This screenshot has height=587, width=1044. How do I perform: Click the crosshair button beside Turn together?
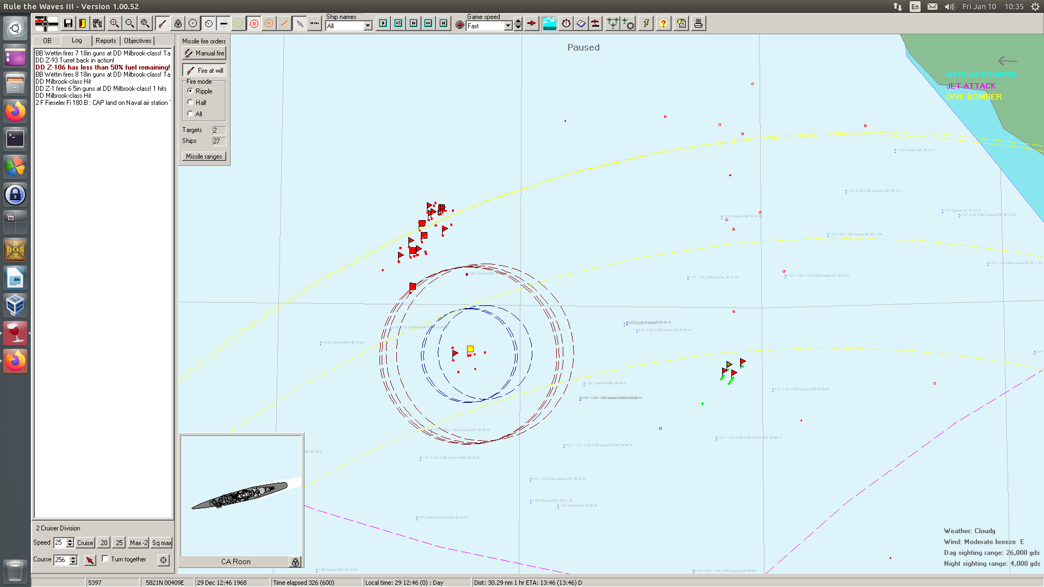click(163, 560)
